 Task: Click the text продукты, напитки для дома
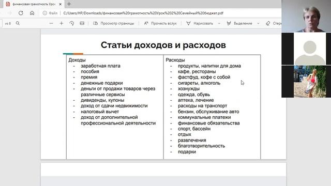(209, 66)
